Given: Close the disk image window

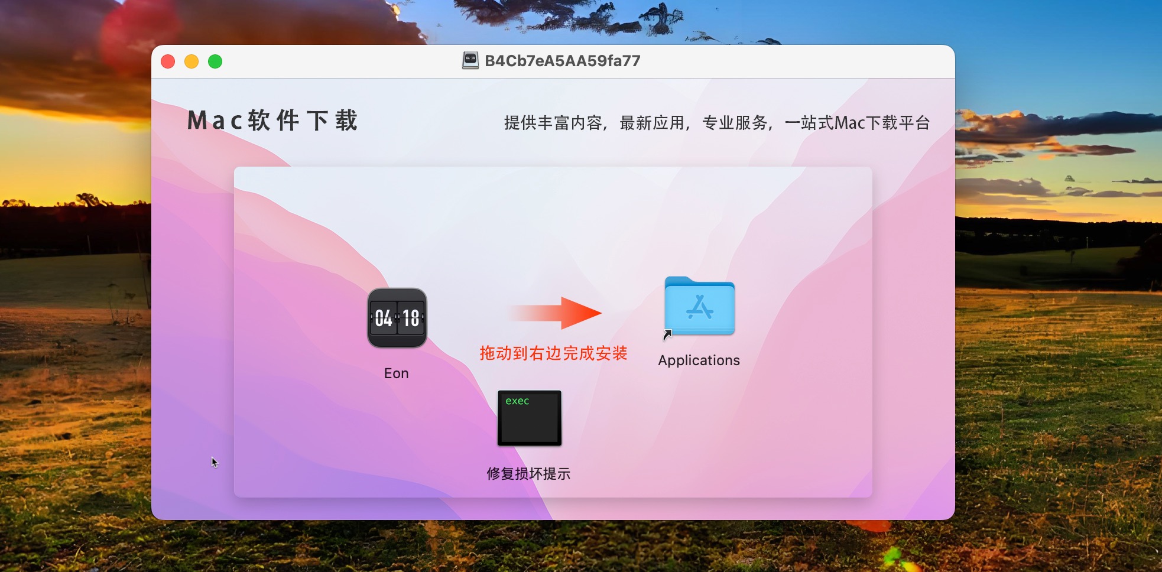Looking at the screenshot, I should point(168,61).
